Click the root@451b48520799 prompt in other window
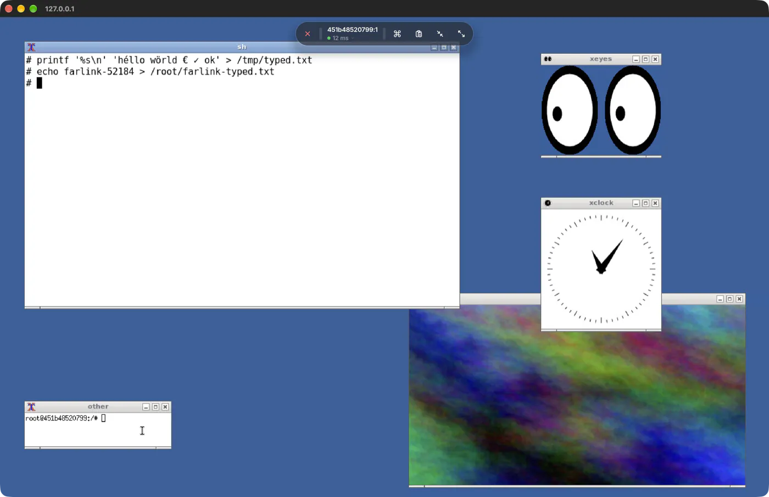Image resolution: width=769 pixels, height=497 pixels. point(62,419)
